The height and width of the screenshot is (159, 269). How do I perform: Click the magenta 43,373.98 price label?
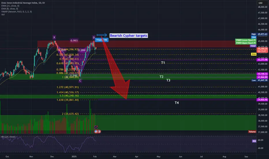coord(262,60)
